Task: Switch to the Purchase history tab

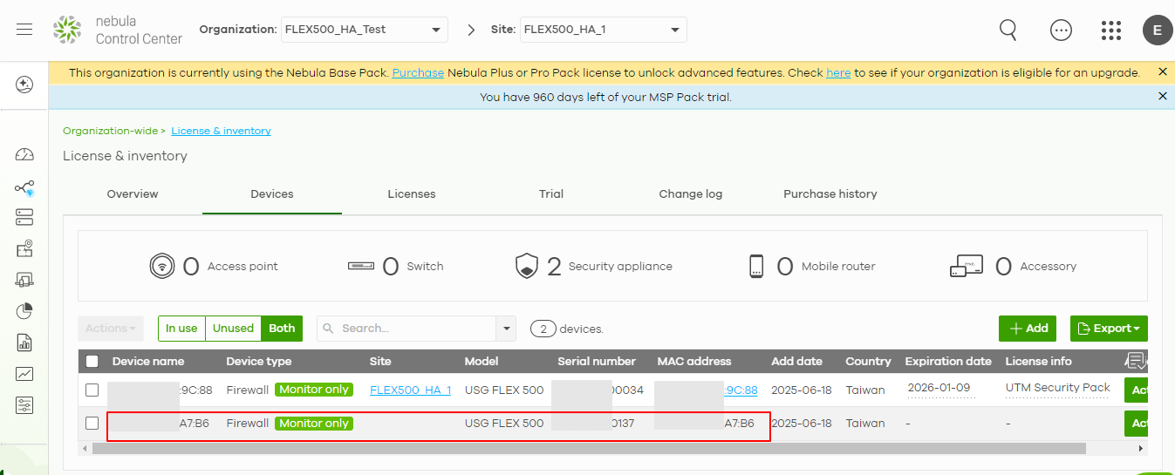Action: point(830,193)
